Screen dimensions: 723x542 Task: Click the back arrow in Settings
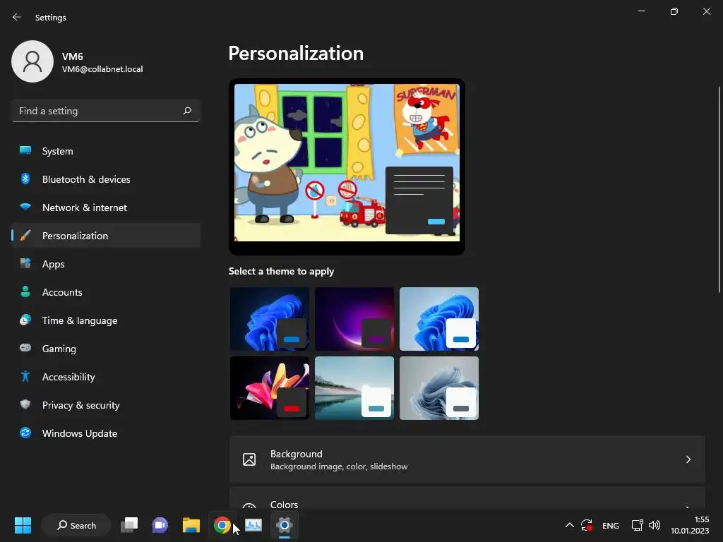point(17,17)
